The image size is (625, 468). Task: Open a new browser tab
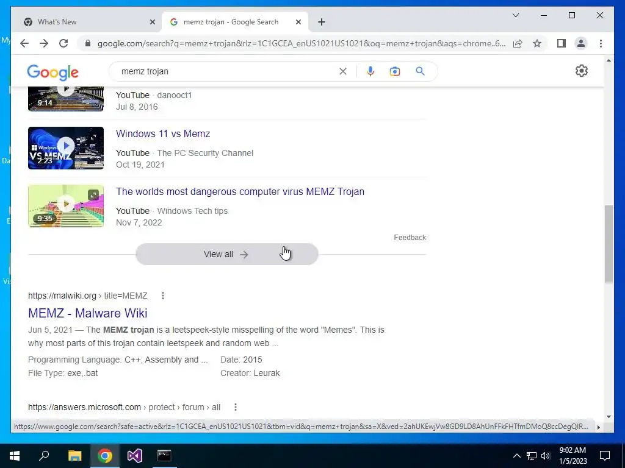(x=322, y=22)
